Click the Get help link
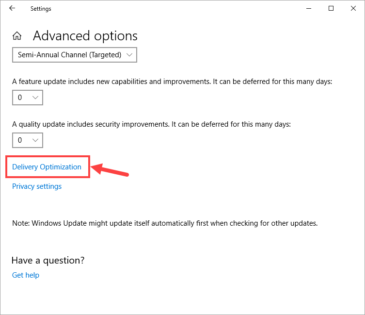 tap(26, 275)
